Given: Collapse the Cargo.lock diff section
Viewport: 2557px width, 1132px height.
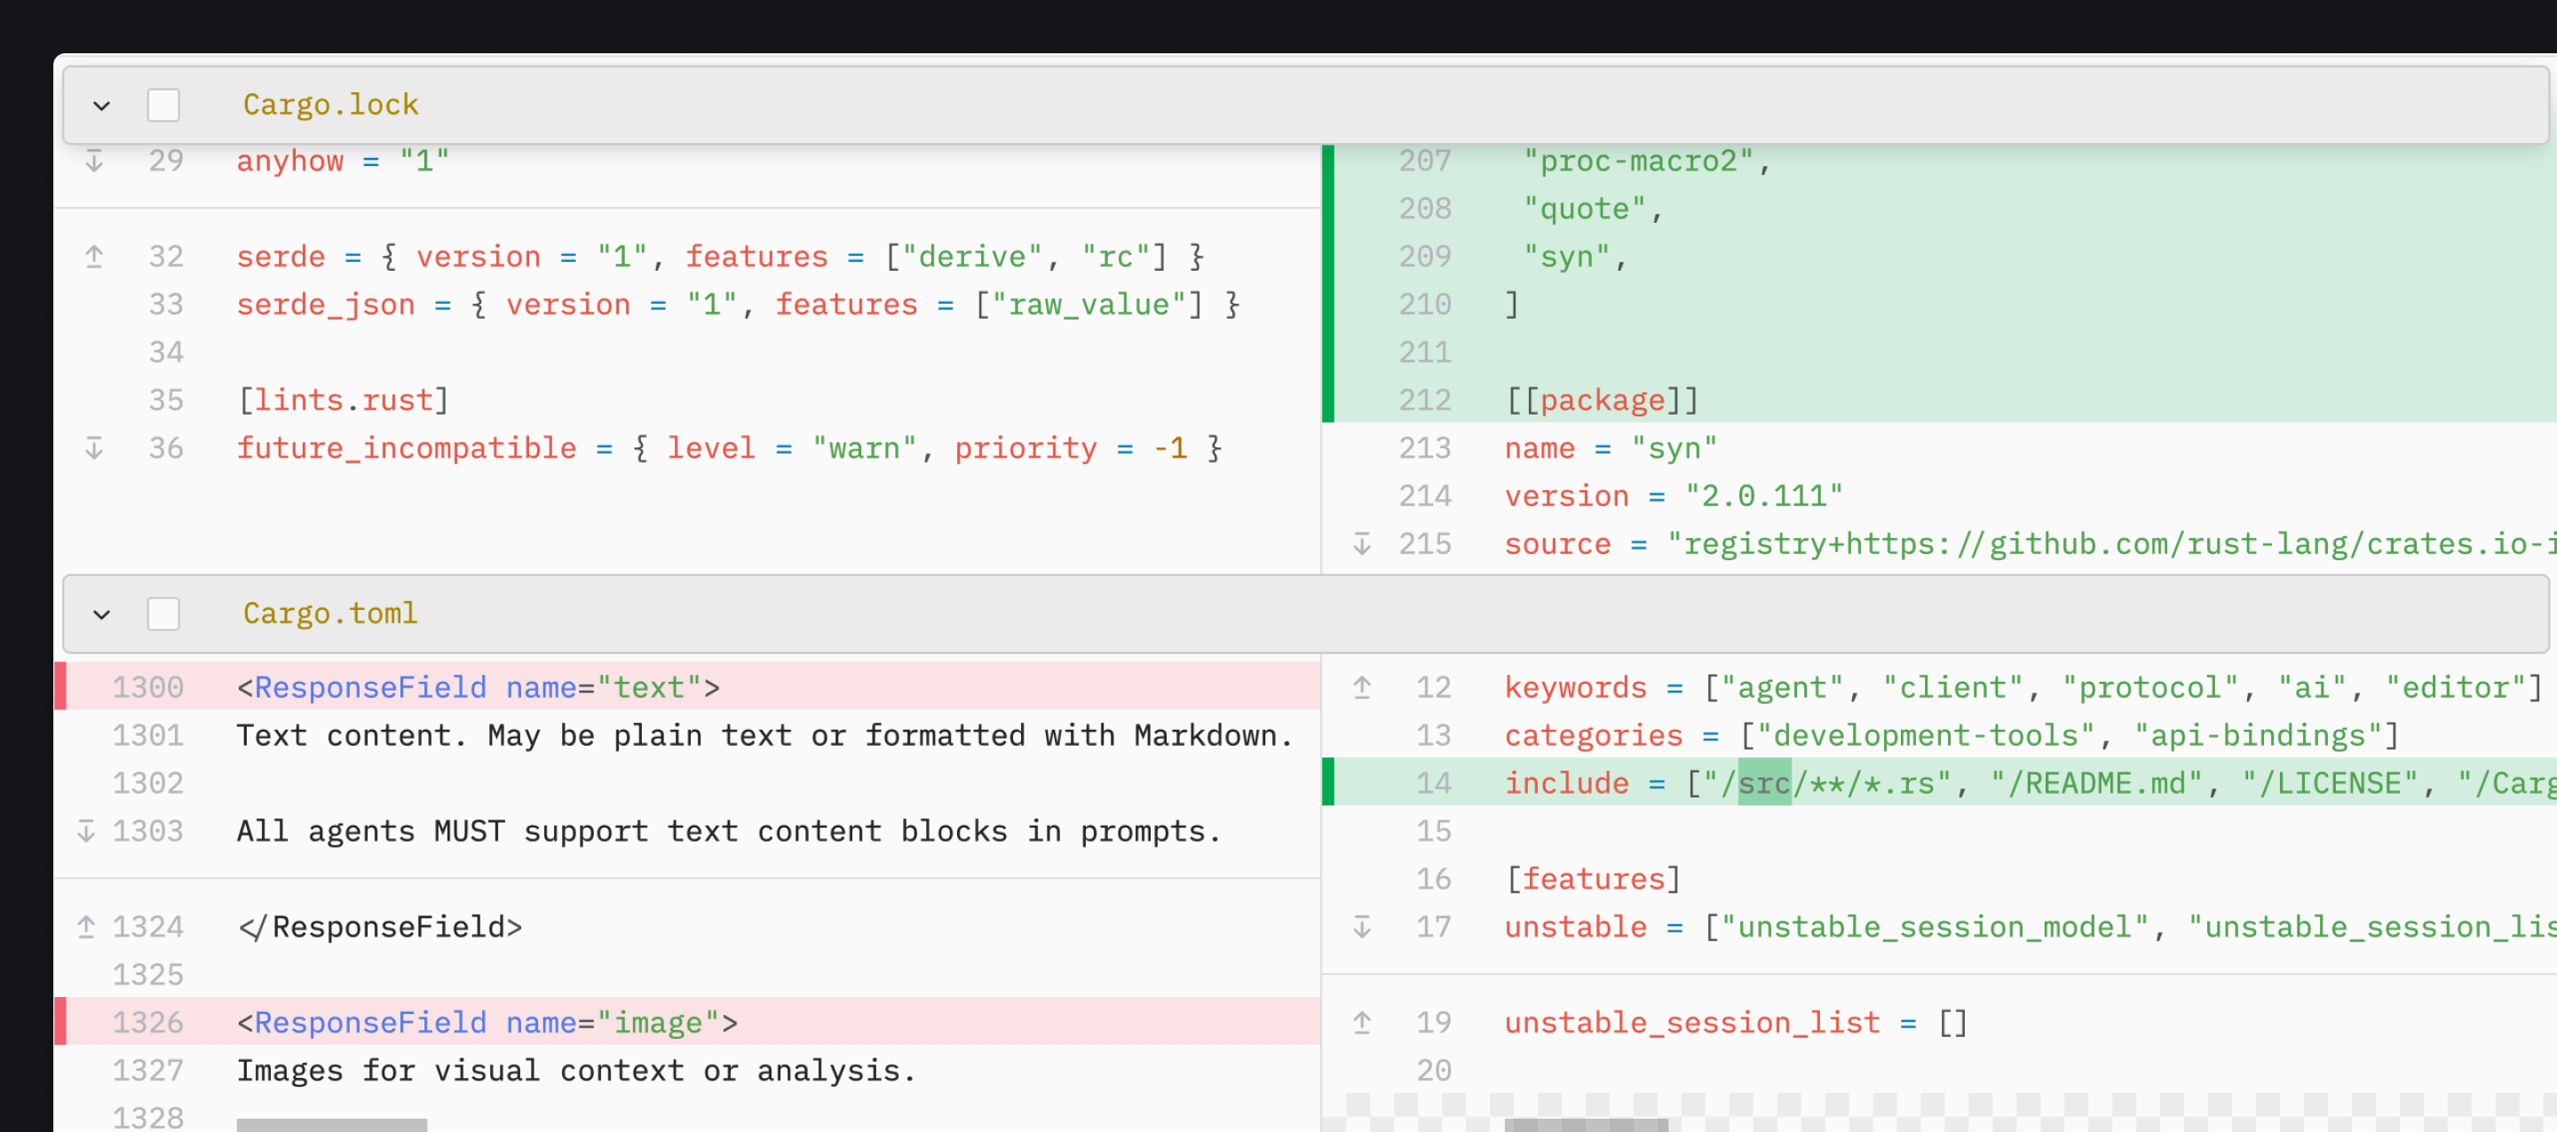Looking at the screenshot, I should pos(100,104).
